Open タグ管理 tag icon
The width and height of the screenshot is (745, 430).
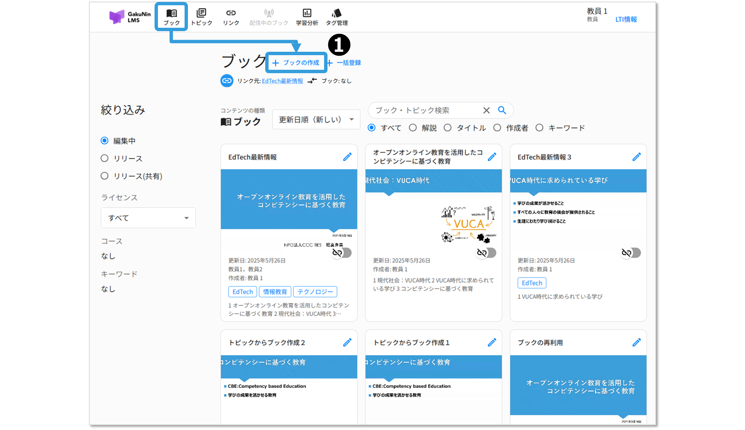[x=336, y=13]
